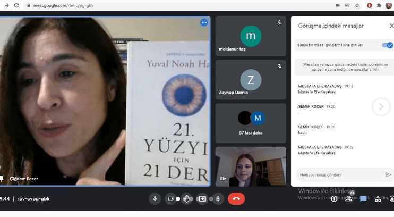Click 'MUSTAFA EFE KAYABAŞ' message at 19:32

(x=326, y=150)
